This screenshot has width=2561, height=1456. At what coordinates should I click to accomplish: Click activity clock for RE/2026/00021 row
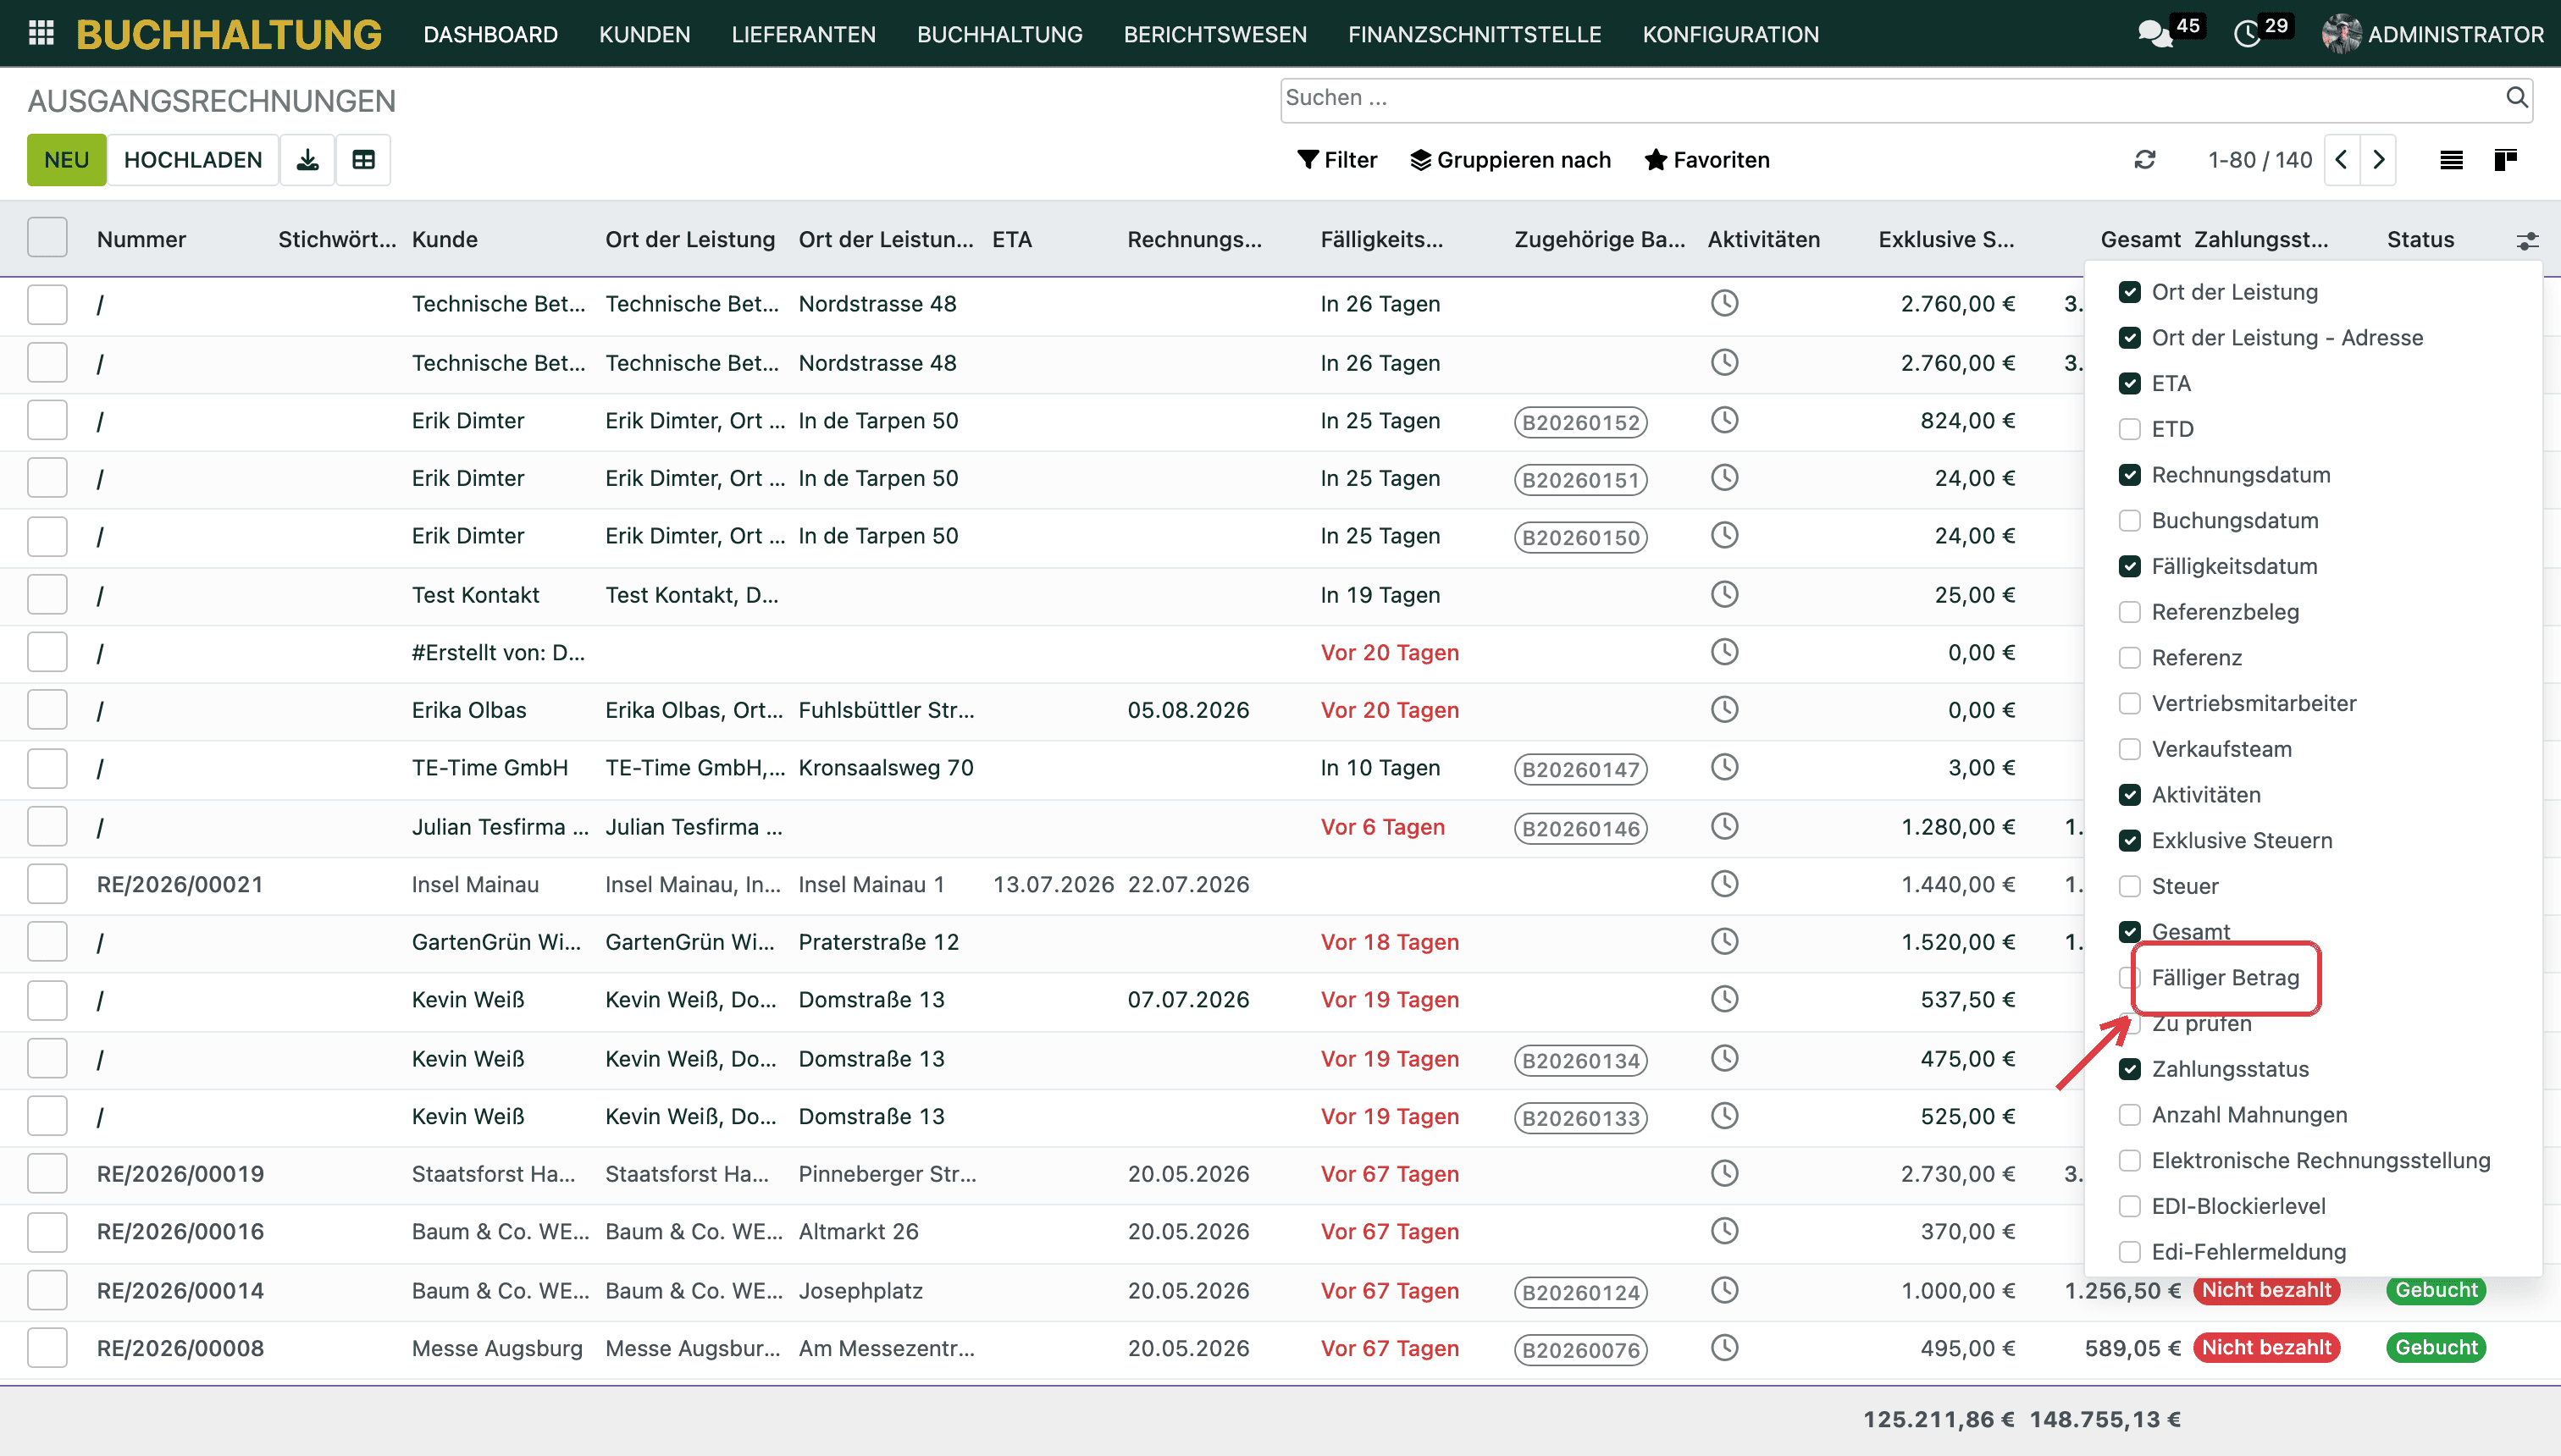[1724, 884]
